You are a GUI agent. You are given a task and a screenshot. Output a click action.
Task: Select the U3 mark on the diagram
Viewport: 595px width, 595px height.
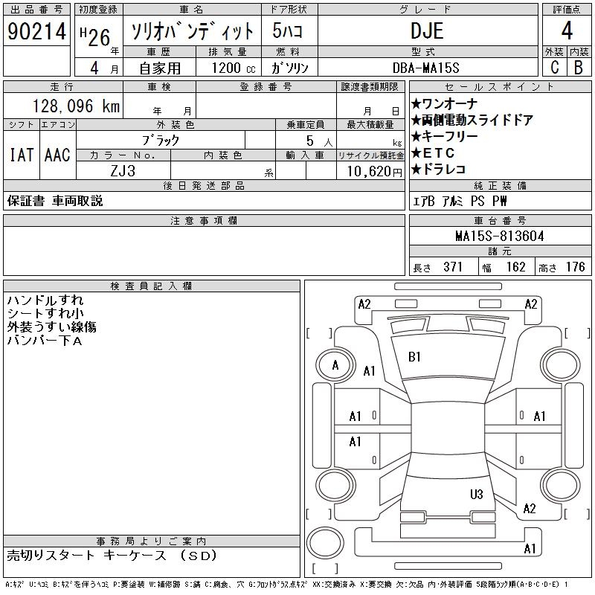point(476,494)
